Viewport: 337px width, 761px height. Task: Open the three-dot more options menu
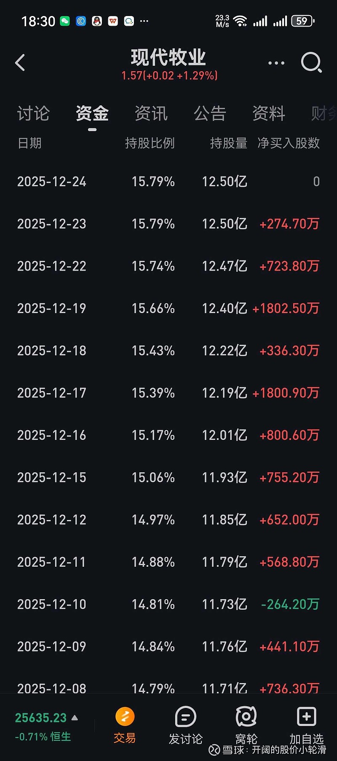tap(276, 63)
